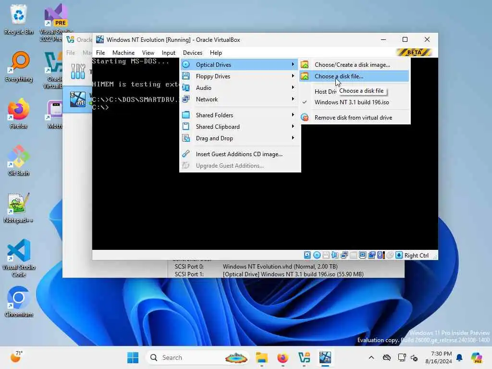Open Visual Studio 2022 Preview desktop shortcut

56,23
